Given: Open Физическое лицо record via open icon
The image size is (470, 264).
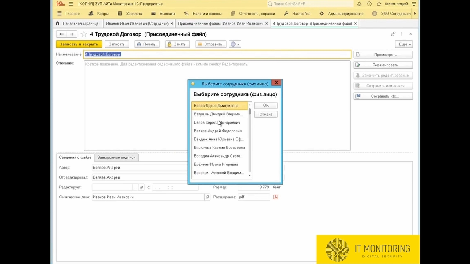Looking at the screenshot, I should (207, 197).
